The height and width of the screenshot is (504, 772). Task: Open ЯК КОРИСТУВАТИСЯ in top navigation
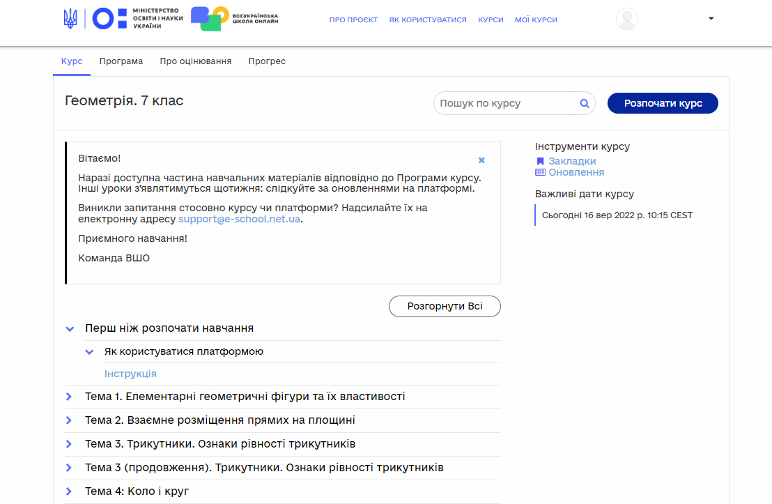coord(428,20)
